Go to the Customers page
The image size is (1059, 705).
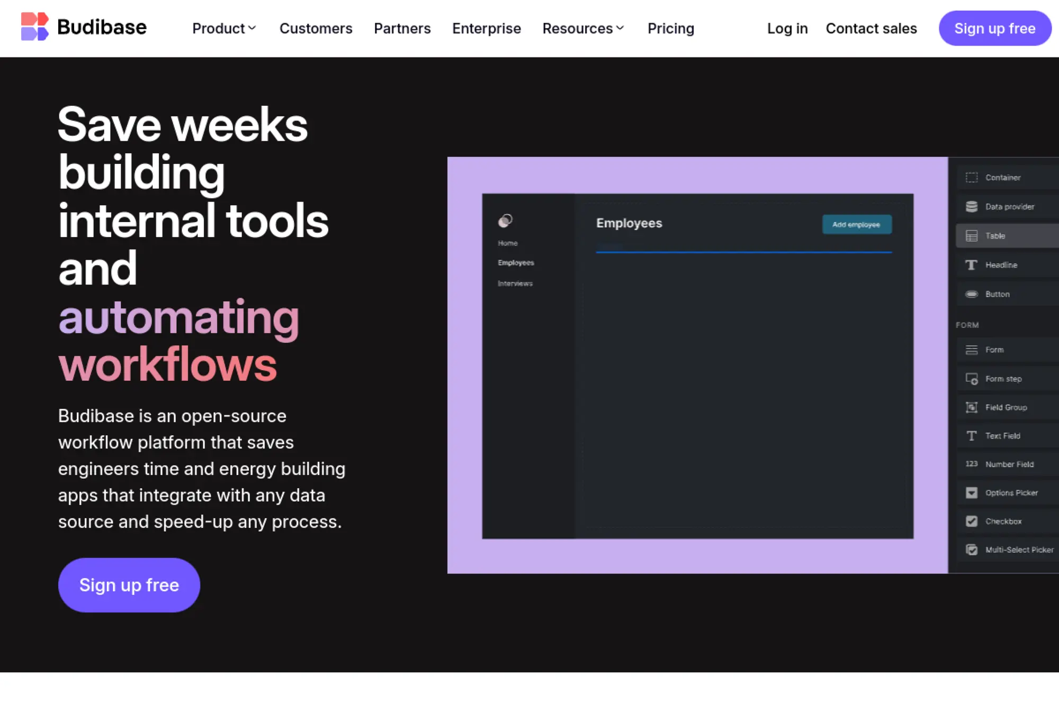click(x=316, y=29)
